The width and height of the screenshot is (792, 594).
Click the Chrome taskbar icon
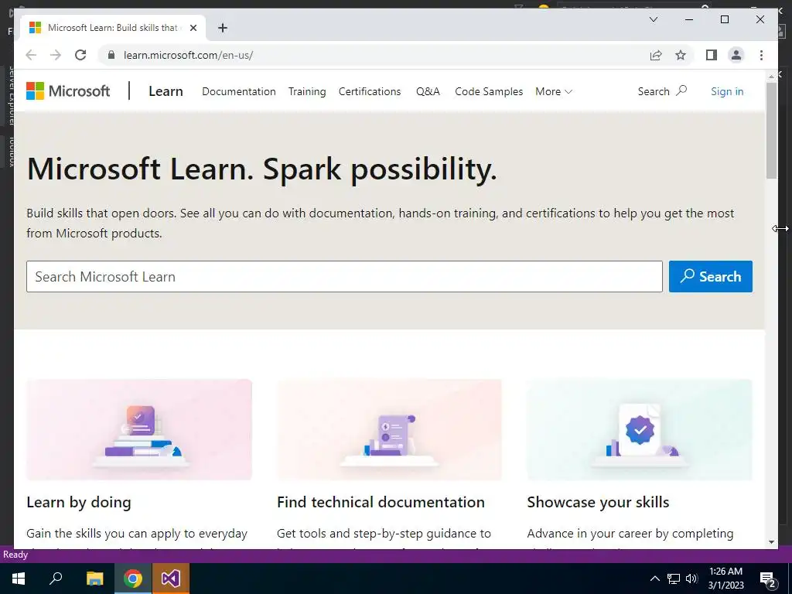point(133,579)
